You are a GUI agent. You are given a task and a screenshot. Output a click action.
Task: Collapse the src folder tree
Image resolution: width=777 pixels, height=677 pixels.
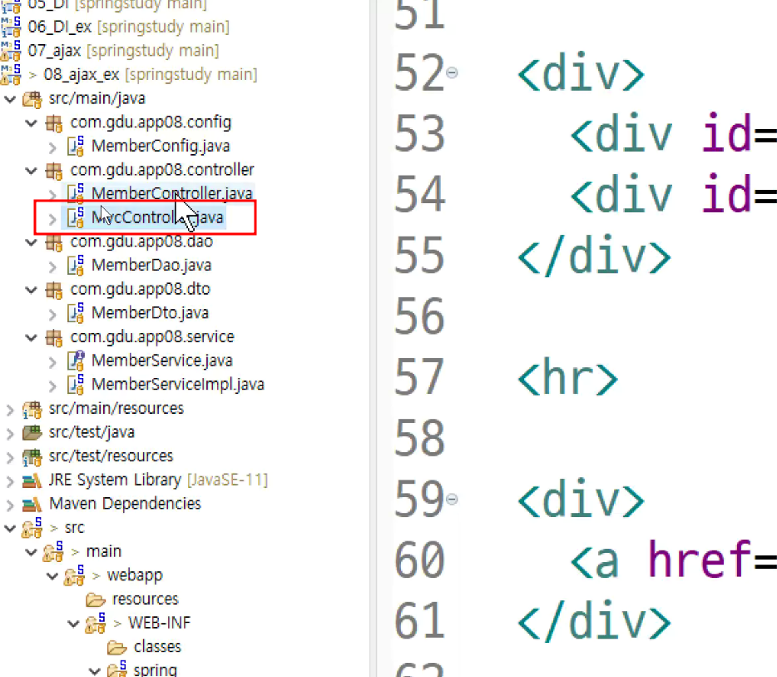[10, 528]
